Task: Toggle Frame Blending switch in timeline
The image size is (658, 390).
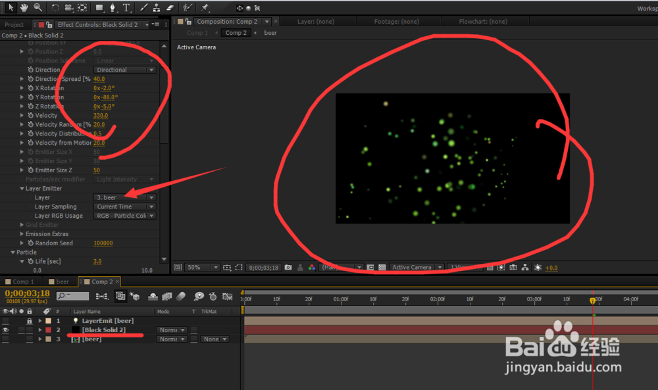Action: point(166,297)
